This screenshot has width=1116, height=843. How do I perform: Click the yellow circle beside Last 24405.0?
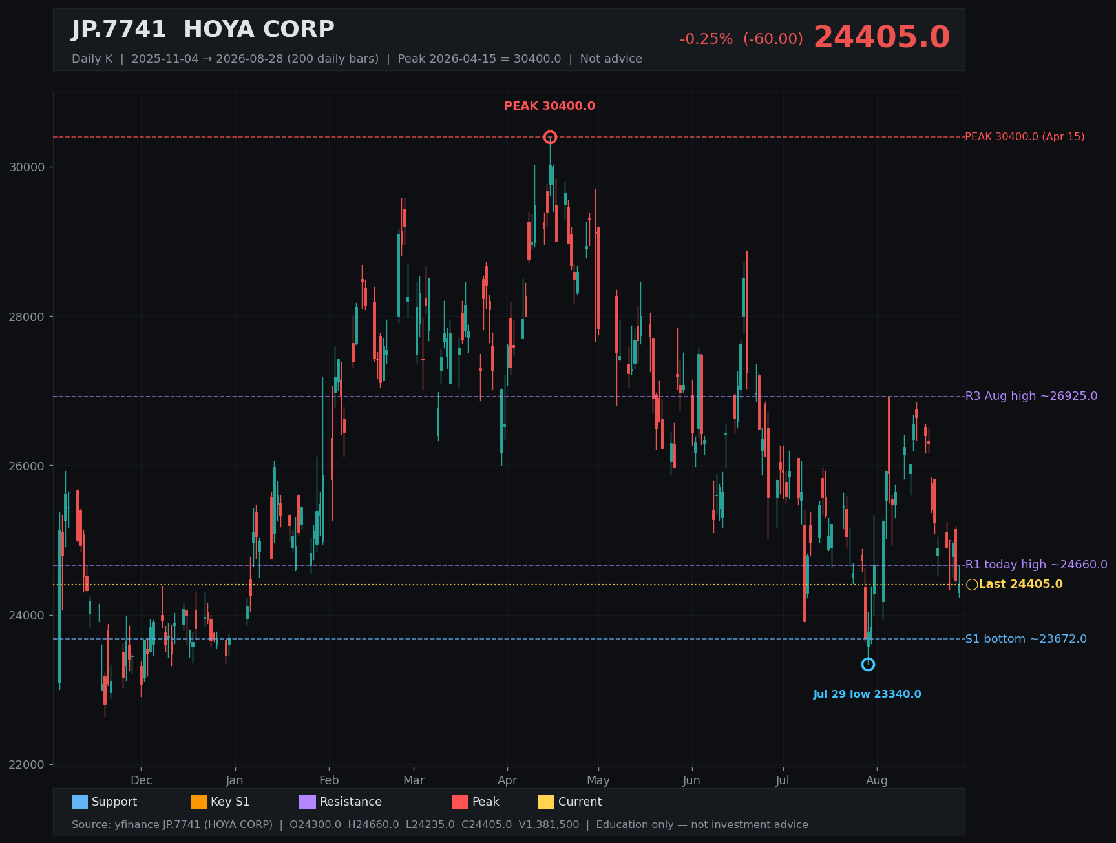click(972, 585)
